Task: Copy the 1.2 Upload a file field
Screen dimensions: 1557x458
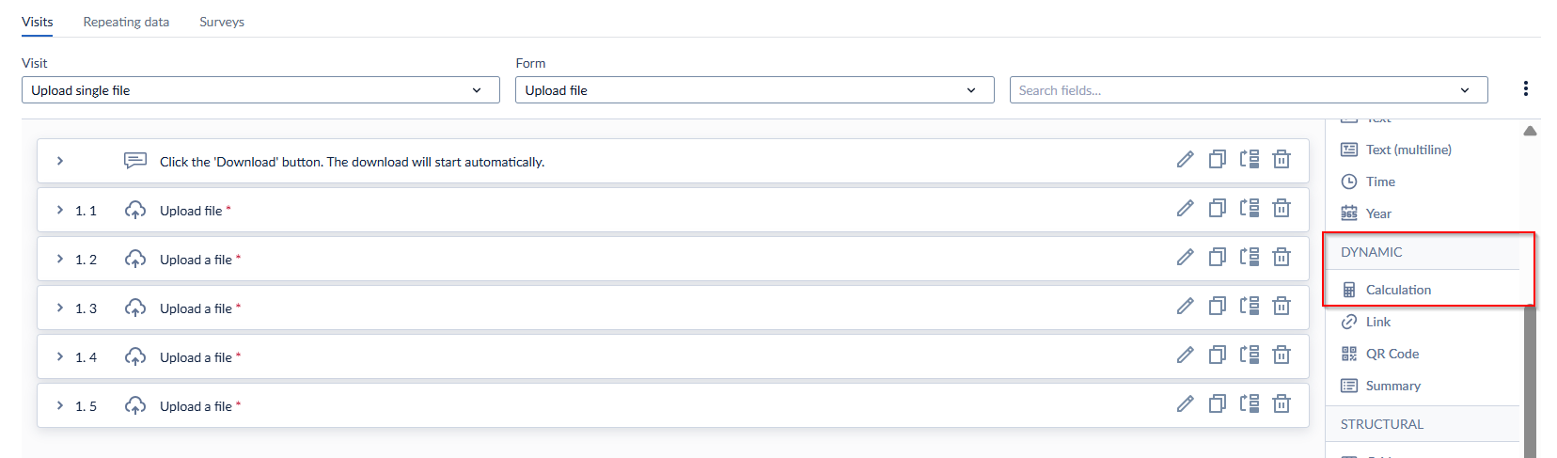Action: click(1217, 258)
